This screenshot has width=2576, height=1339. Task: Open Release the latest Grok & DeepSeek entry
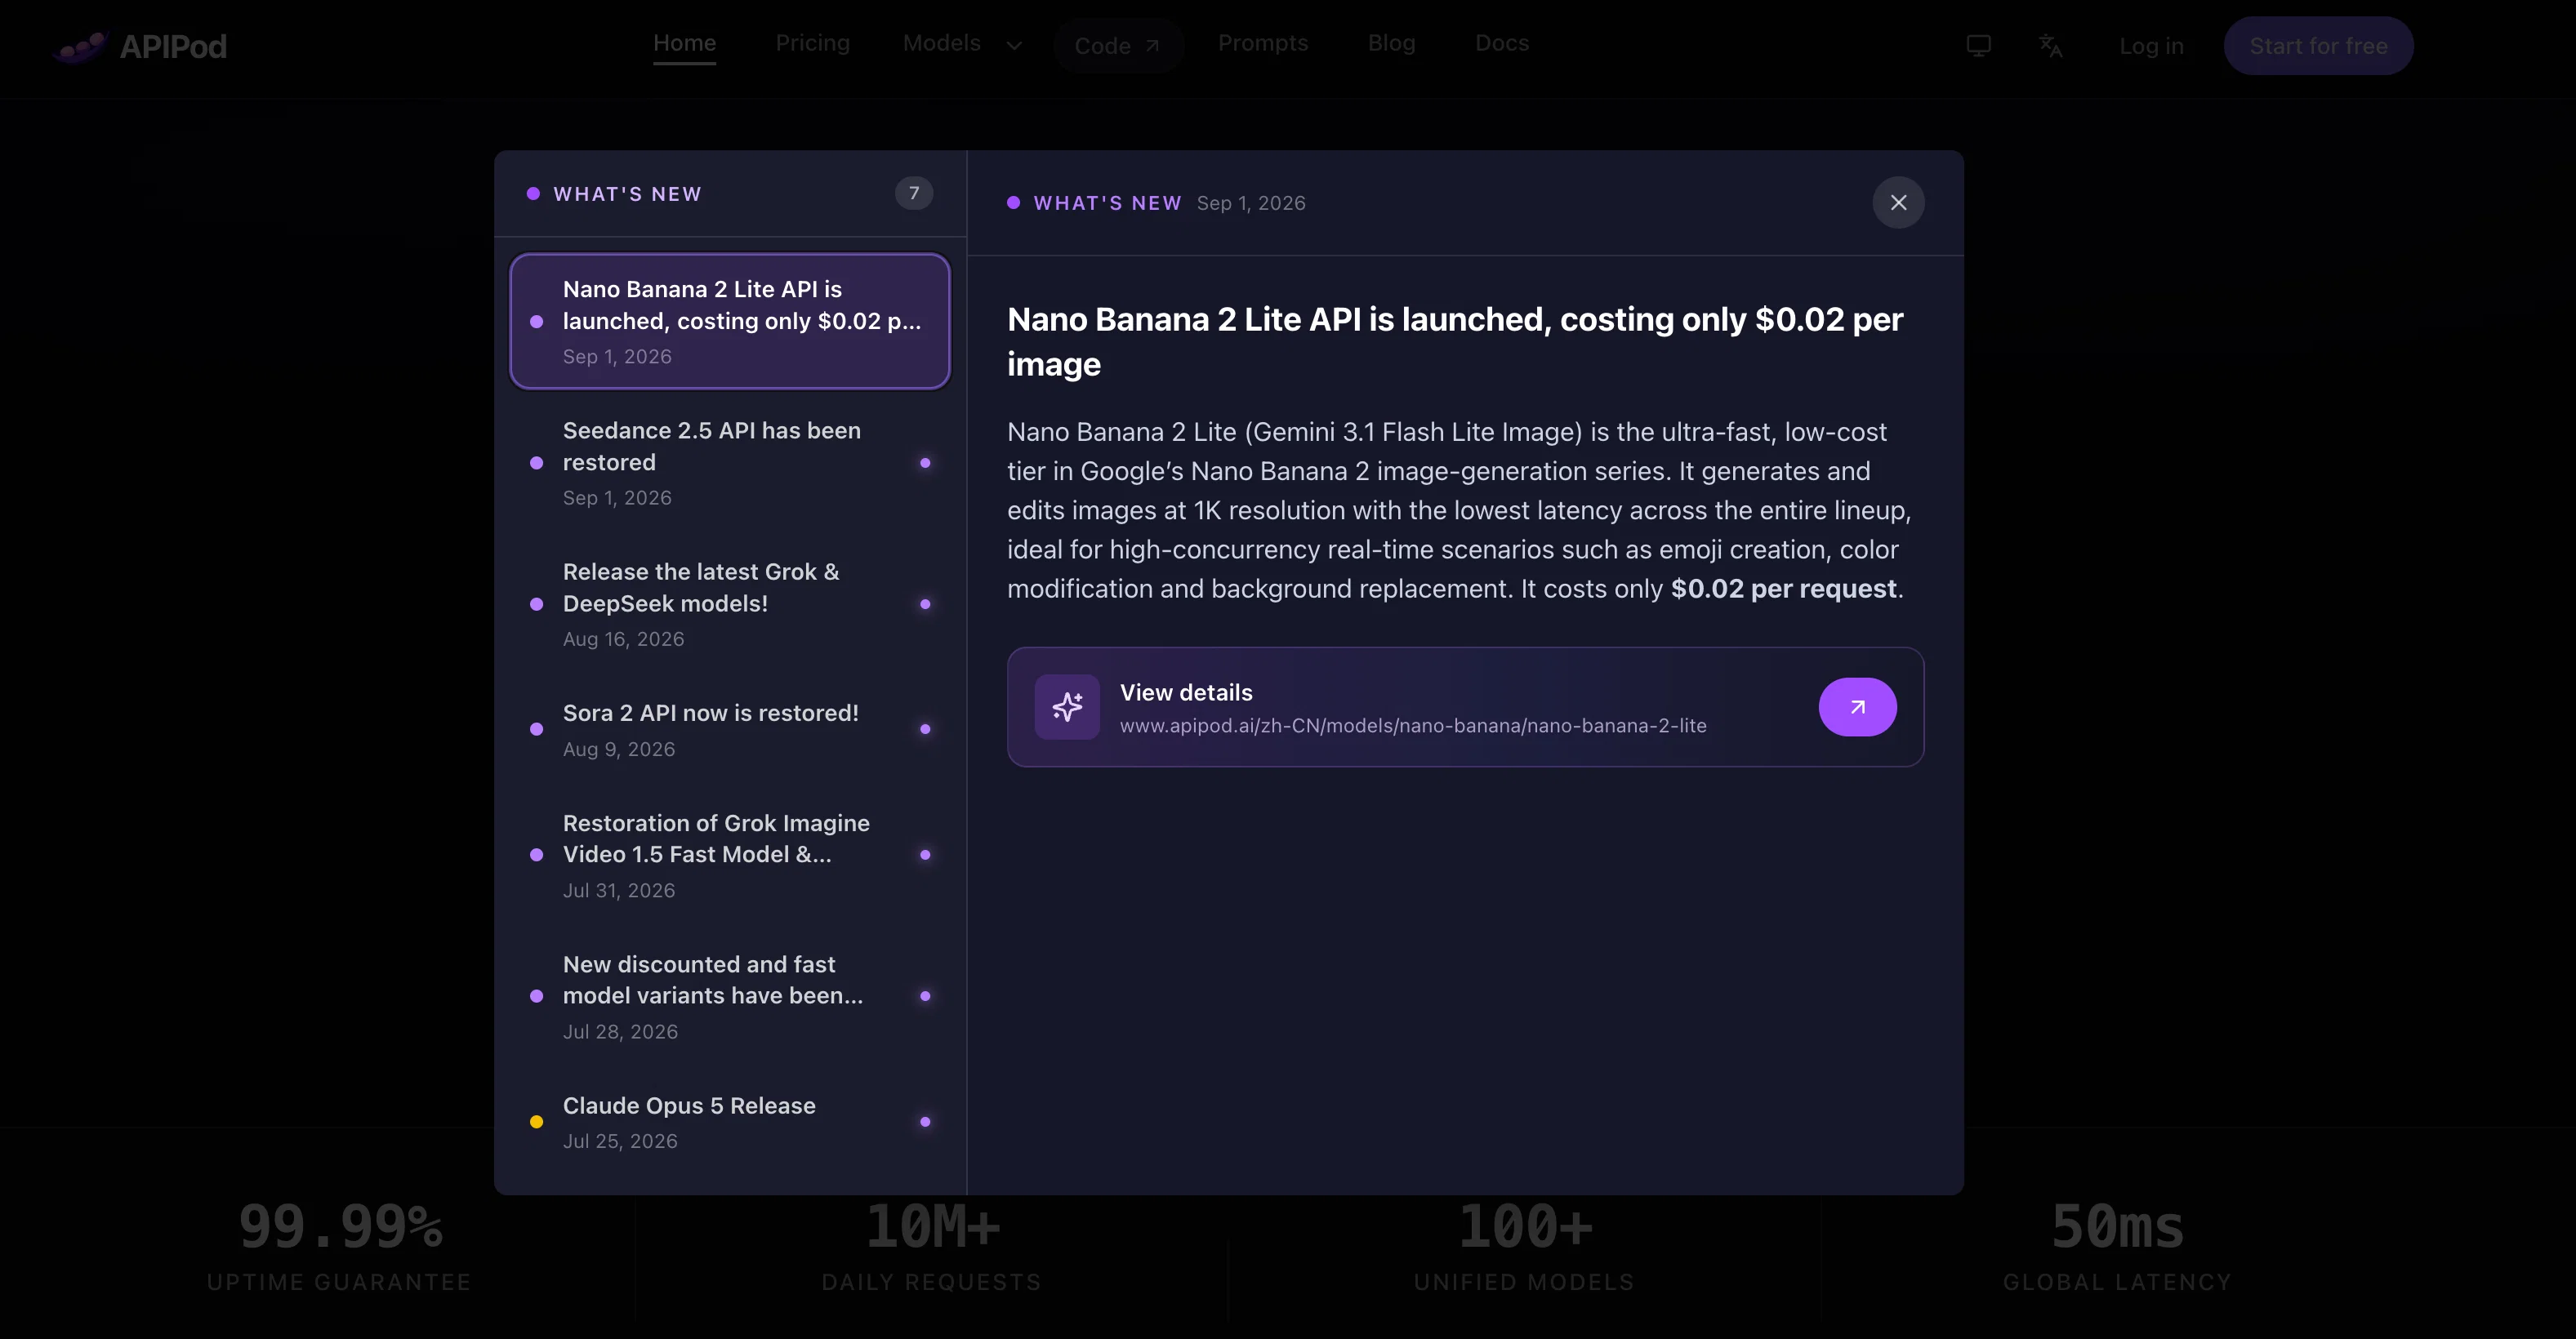pos(730,604)
